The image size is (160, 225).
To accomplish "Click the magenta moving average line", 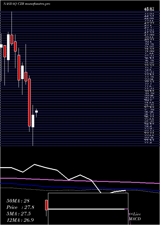I will click(80, 181).
